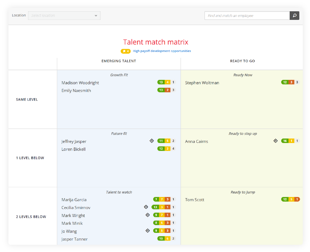
Task: Open the Select location dropdown
Action: pyautogui.click(x=64, y=15)
